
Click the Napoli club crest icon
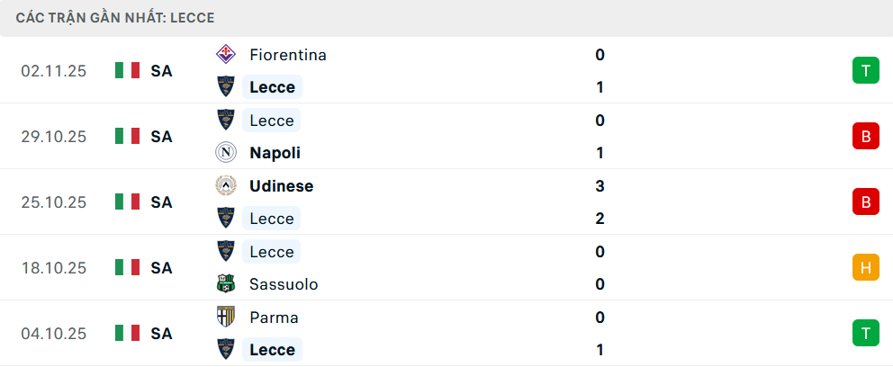(x=225, y=153)
